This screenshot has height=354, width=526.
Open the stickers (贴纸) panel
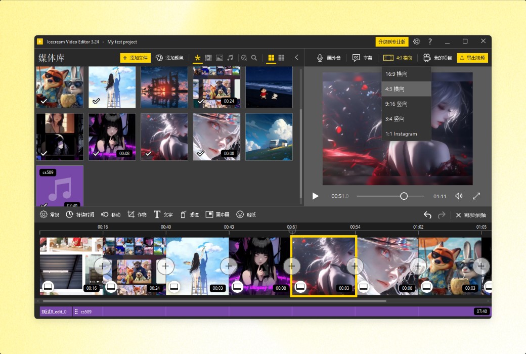pyautogui.click(x=246, y=214)
